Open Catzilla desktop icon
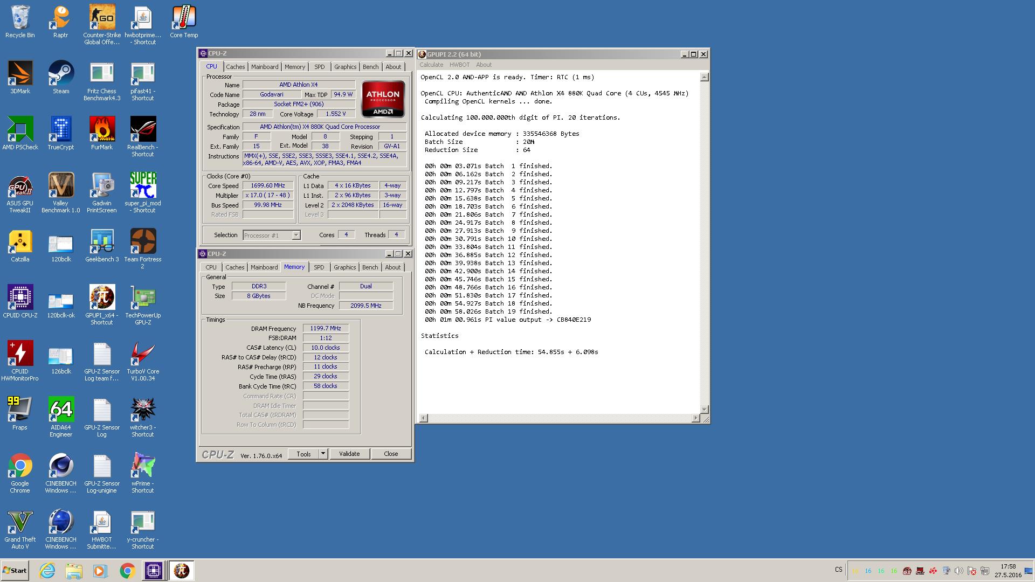Screen dimensions: 1035x582 click(20, 246)
